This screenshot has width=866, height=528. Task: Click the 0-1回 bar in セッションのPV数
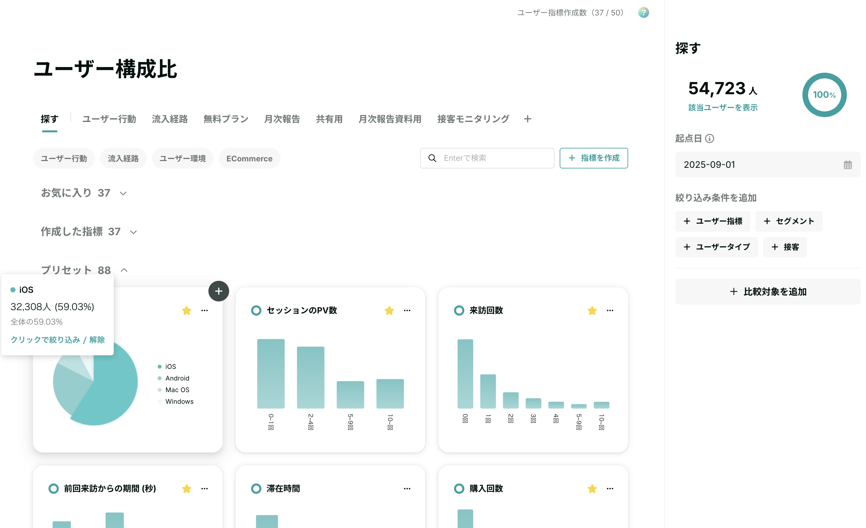click(x=271, y=374)
